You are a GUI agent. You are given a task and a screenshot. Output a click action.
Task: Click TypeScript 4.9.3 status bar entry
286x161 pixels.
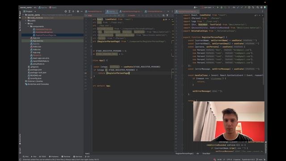[x=248, y=160]
